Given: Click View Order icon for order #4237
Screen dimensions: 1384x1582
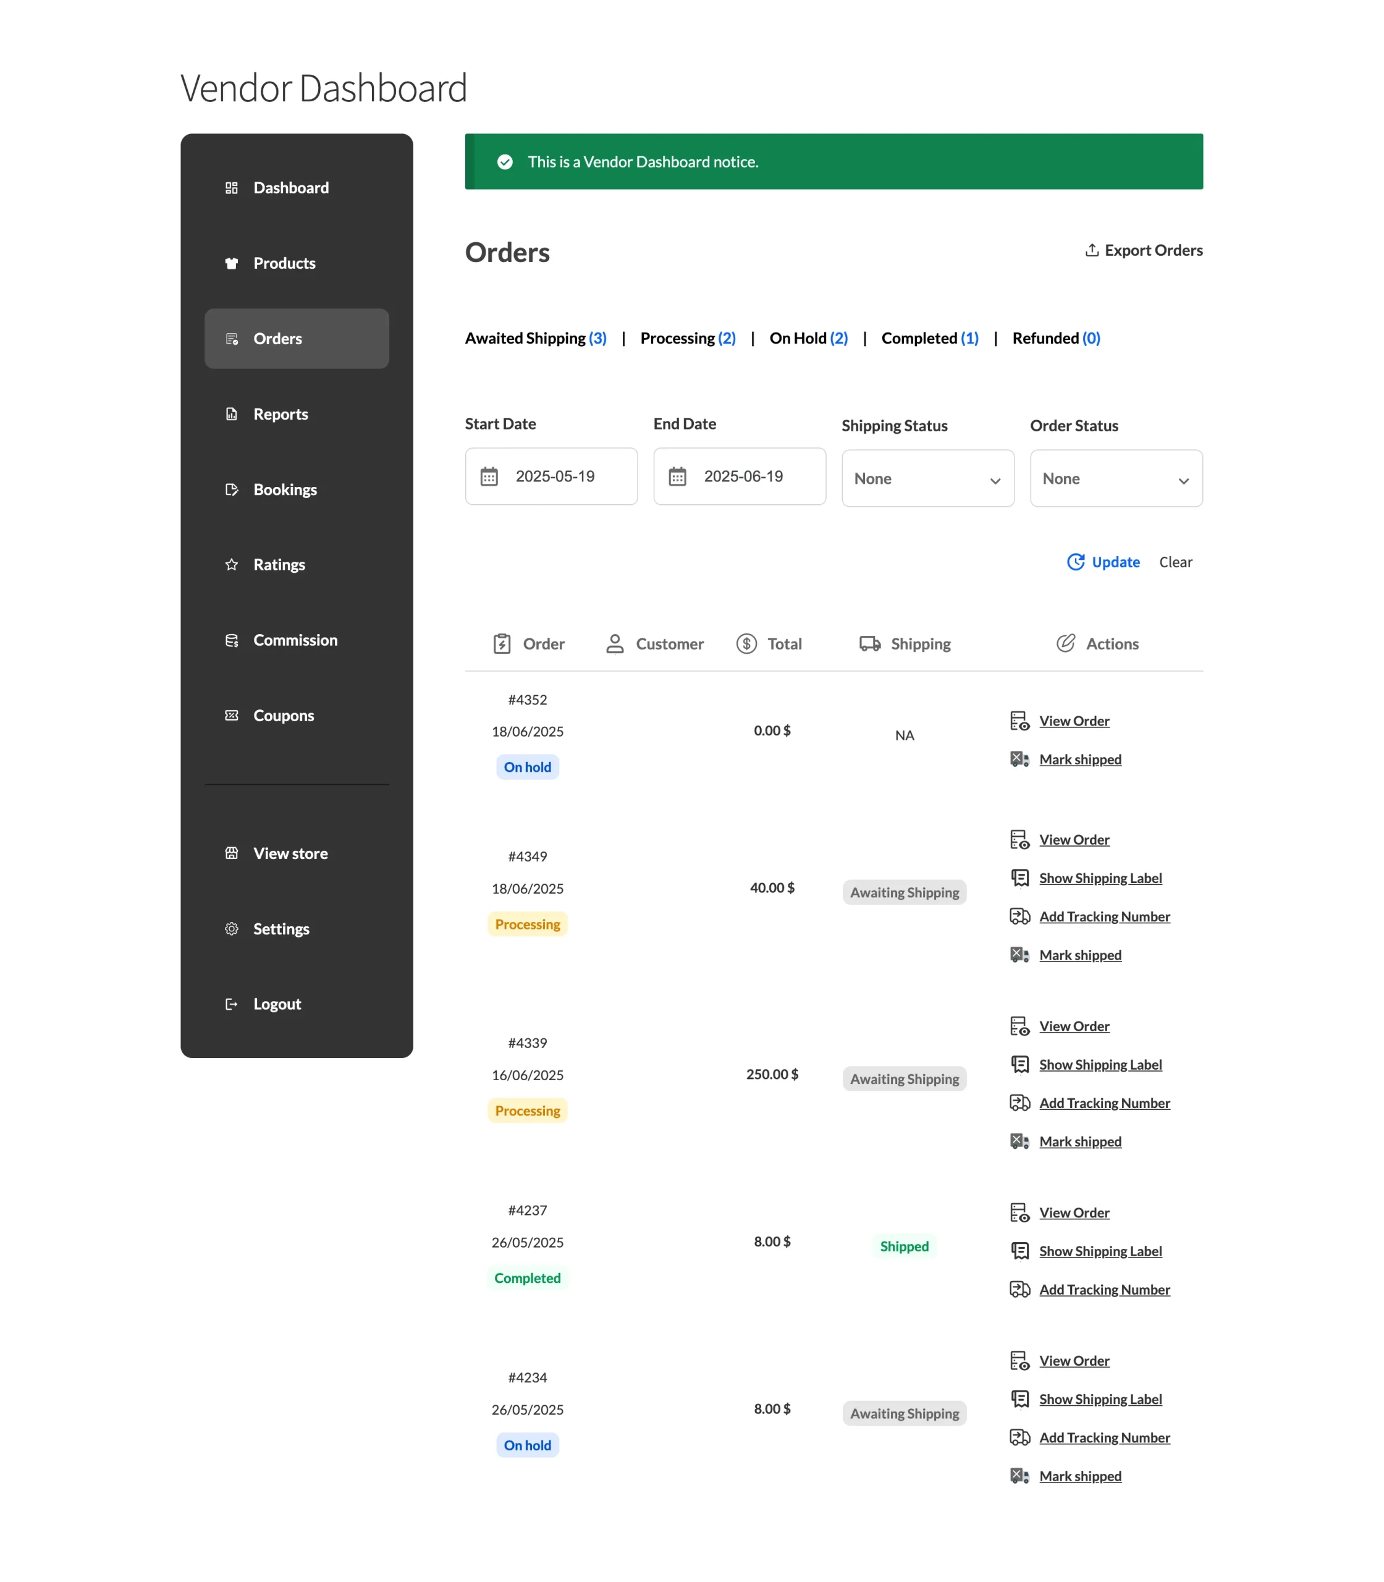Looking at the screenshot, I should (1019, 1212).
